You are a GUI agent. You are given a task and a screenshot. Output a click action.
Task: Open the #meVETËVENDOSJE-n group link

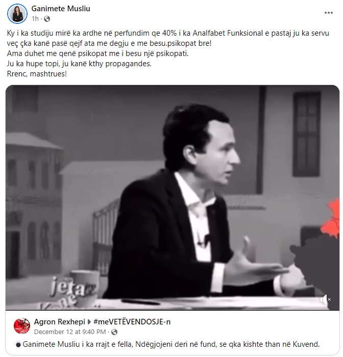[x=132, y=322]
